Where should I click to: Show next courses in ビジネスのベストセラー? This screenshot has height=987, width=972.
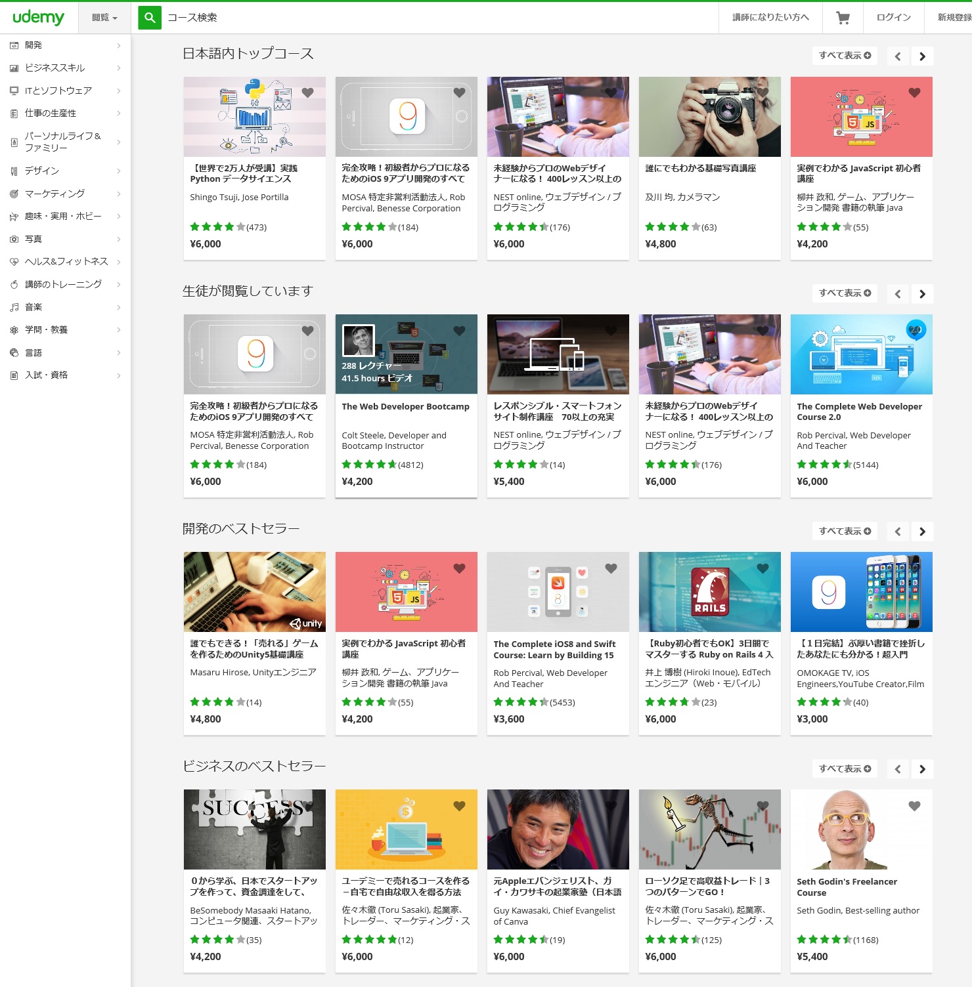(x=922, y=769)
